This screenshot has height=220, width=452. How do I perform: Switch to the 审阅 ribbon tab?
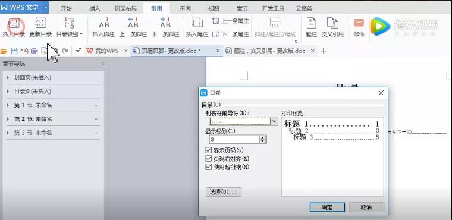pyautogui.click(x=185, y=8)
